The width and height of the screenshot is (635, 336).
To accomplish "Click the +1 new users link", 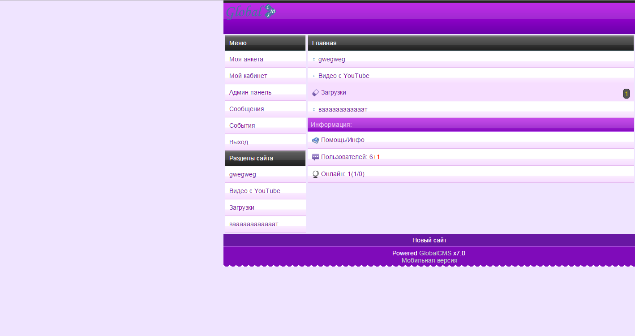I will coord(377,157).
